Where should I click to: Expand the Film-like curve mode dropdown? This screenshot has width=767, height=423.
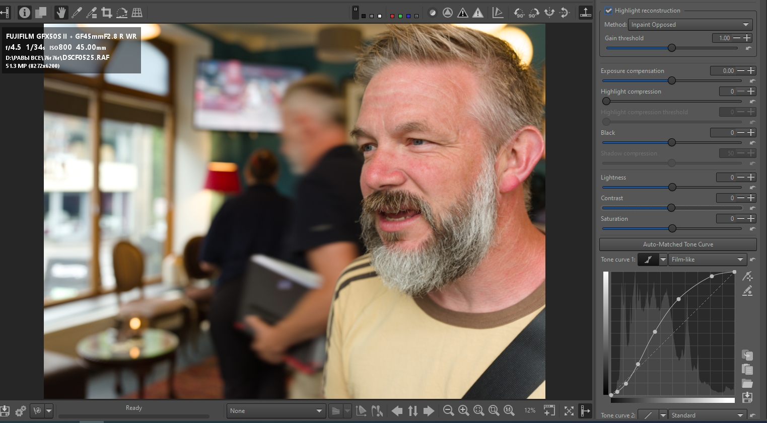tap(707, 260)
